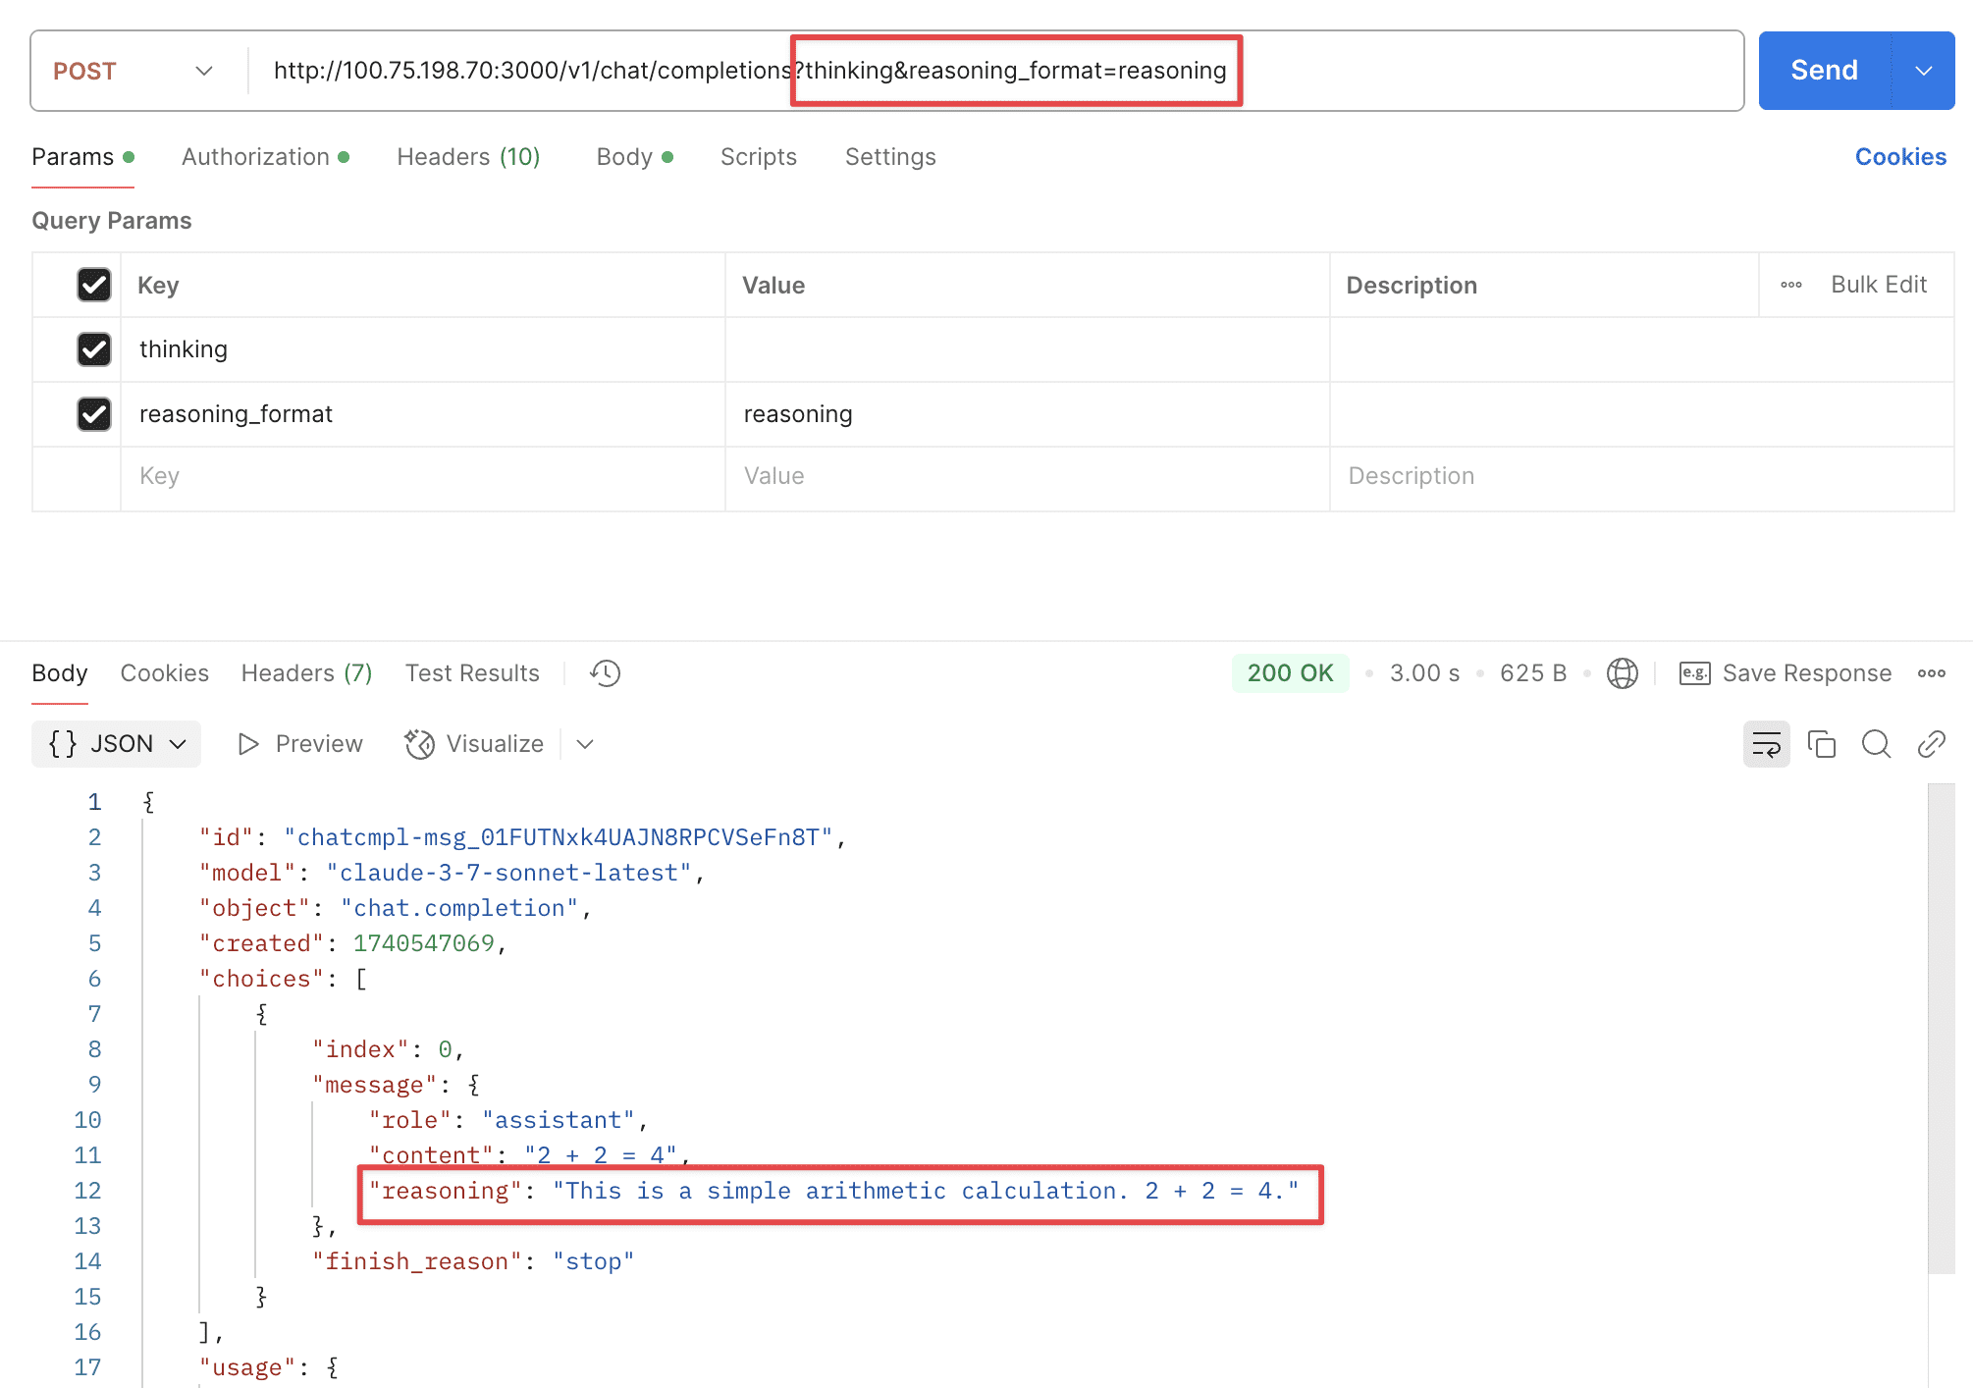Click the Preview button
The height and width of the screenshot is (1388, 1973).
click(x=300, y=744)
